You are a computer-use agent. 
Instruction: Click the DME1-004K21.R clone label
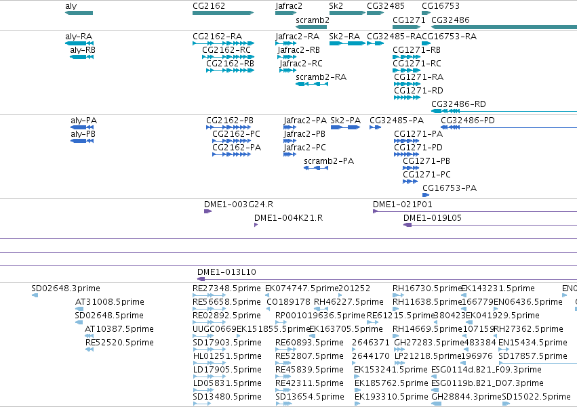[289, 218]
